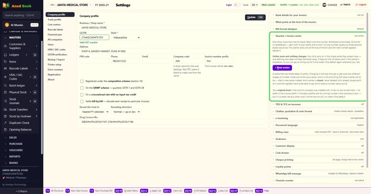Open Backup / Export settings tab

point(60,60)
